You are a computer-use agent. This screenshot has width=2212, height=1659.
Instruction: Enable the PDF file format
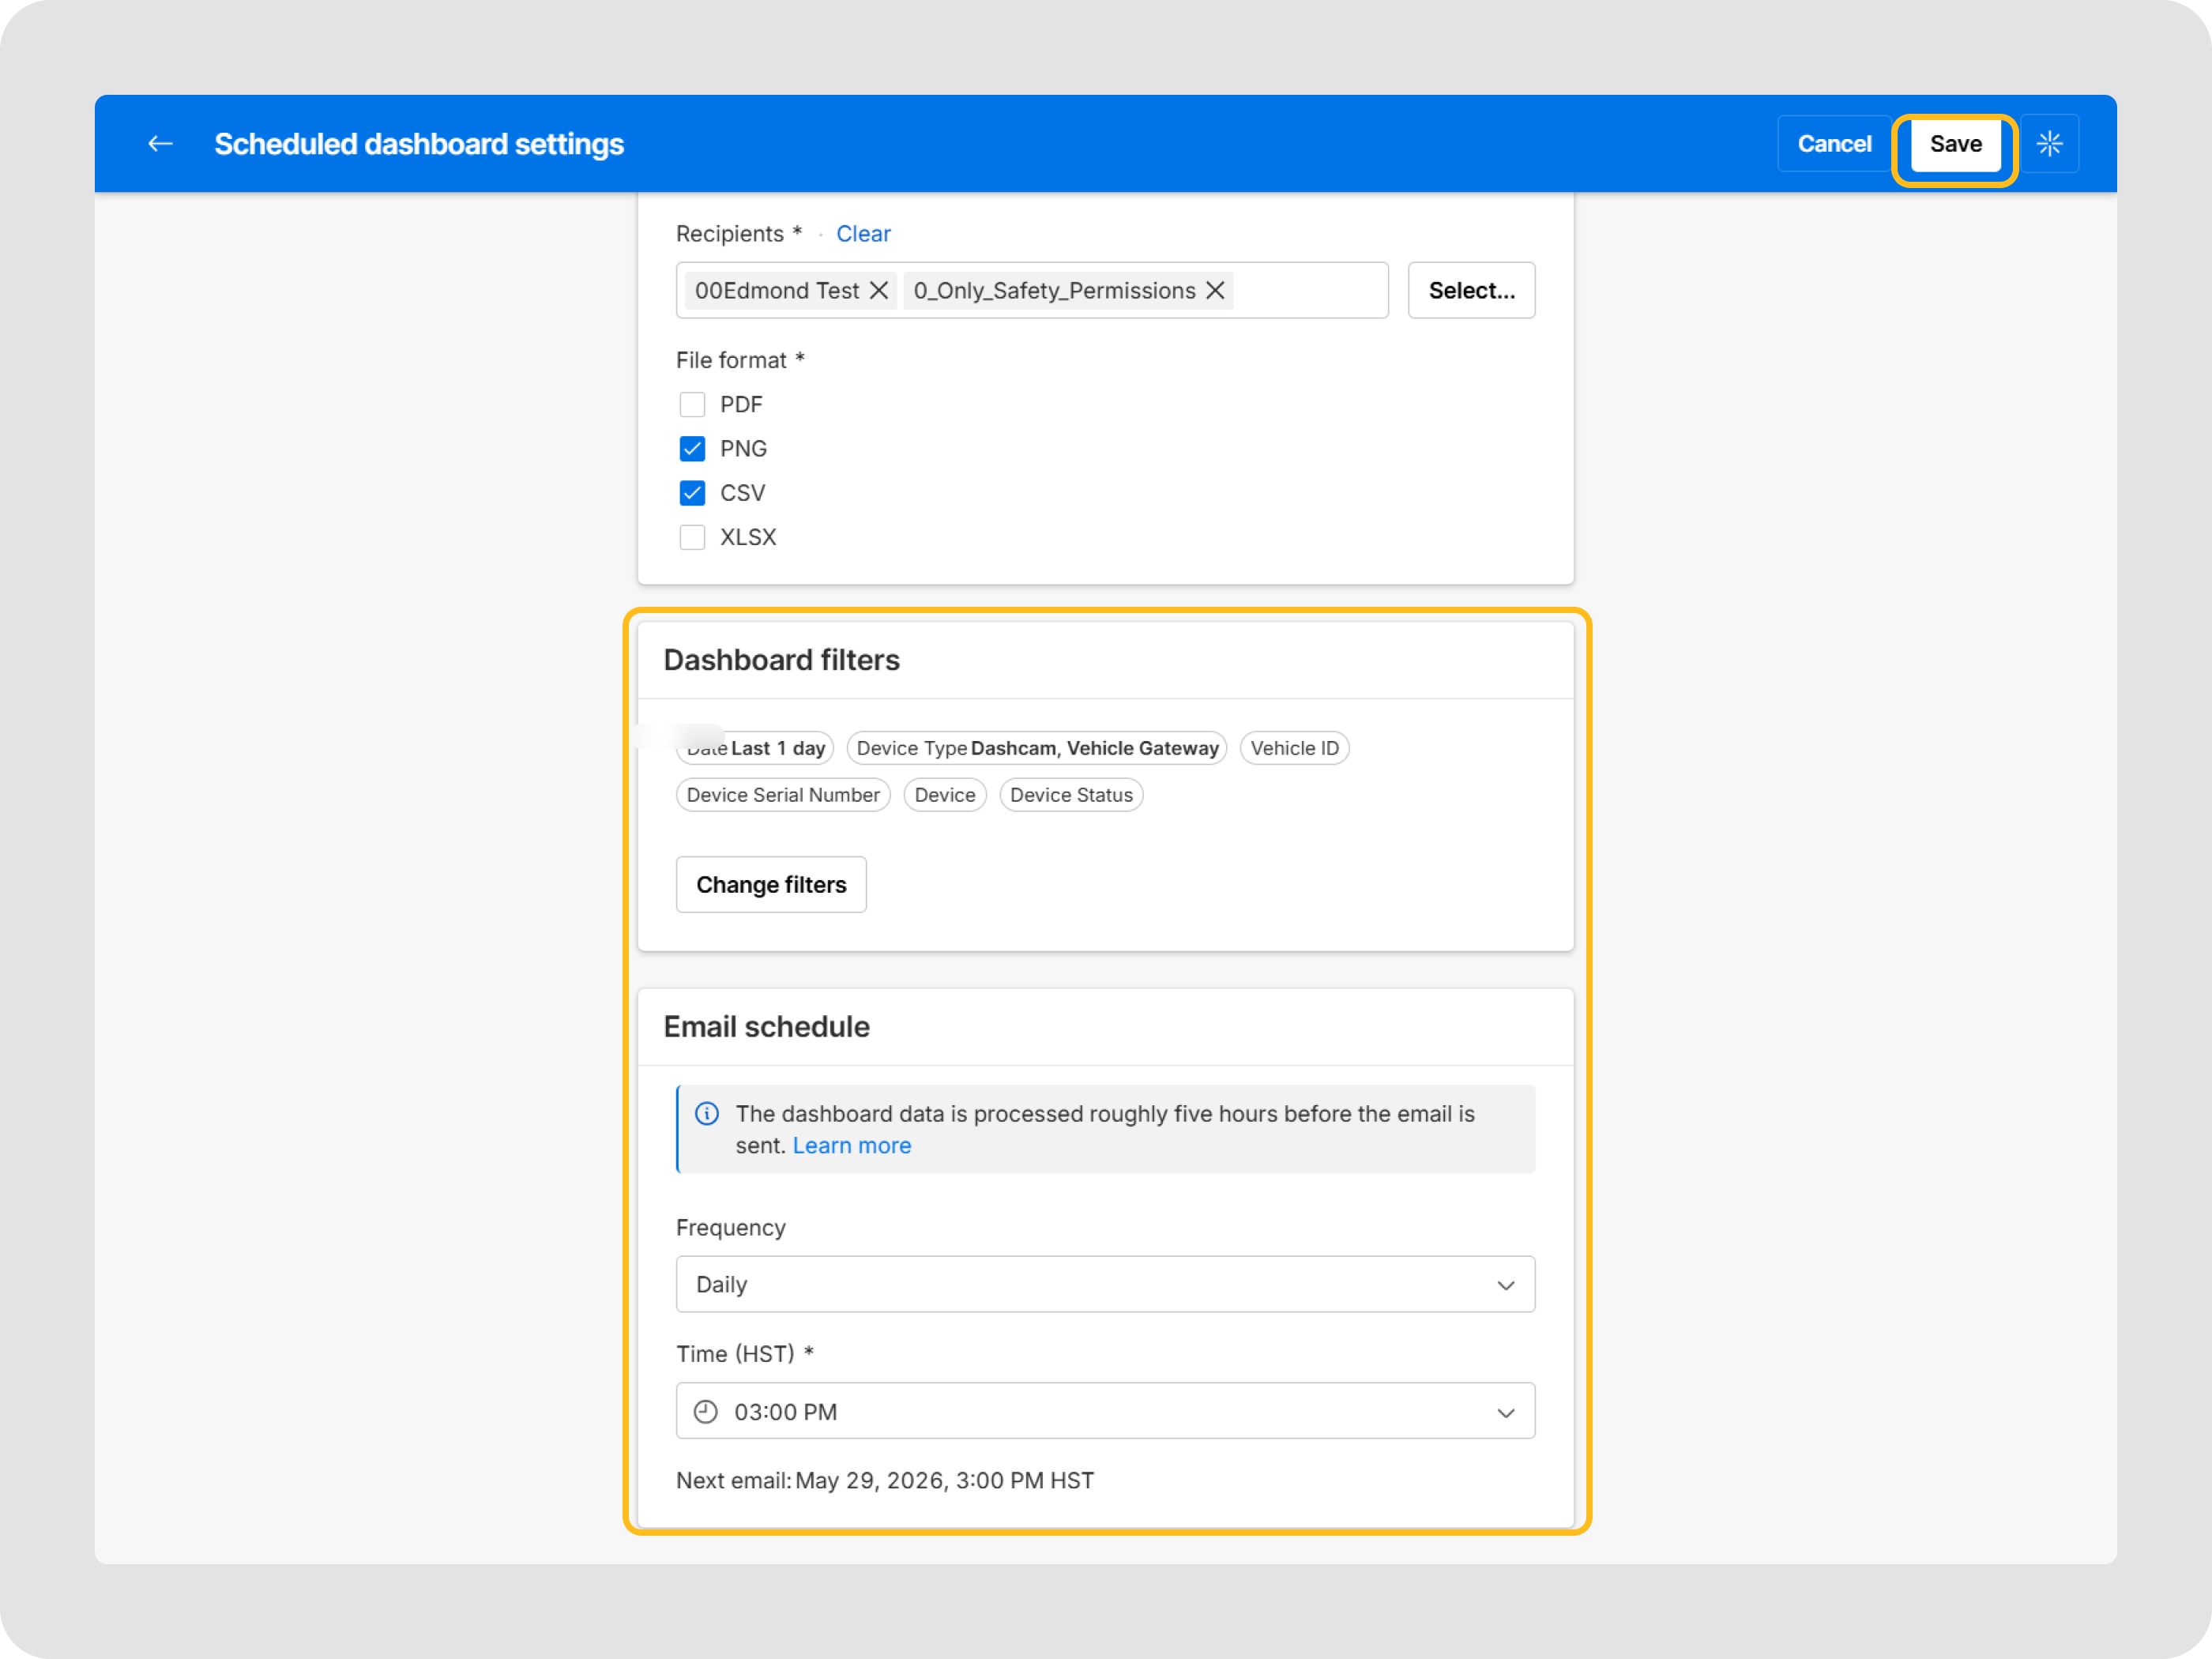click(x=692, y=404)
